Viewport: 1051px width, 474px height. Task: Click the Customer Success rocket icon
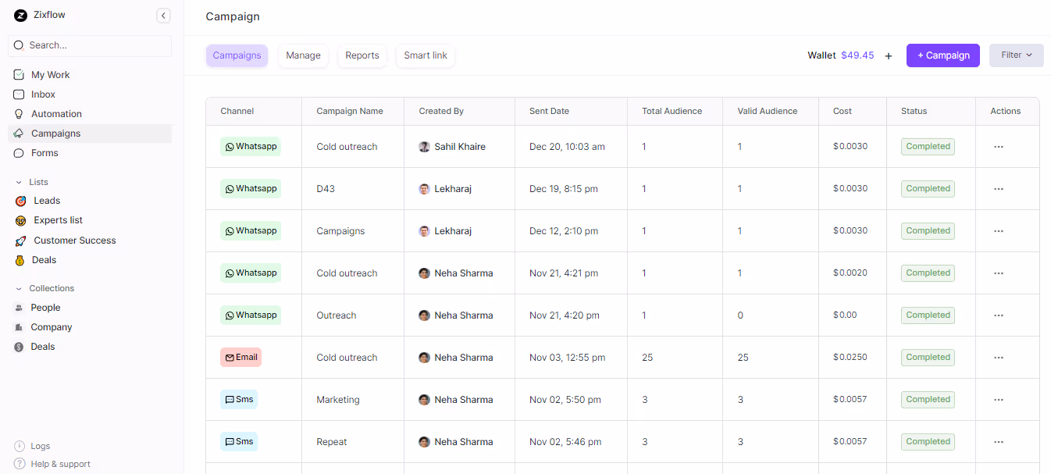[20, 241]
